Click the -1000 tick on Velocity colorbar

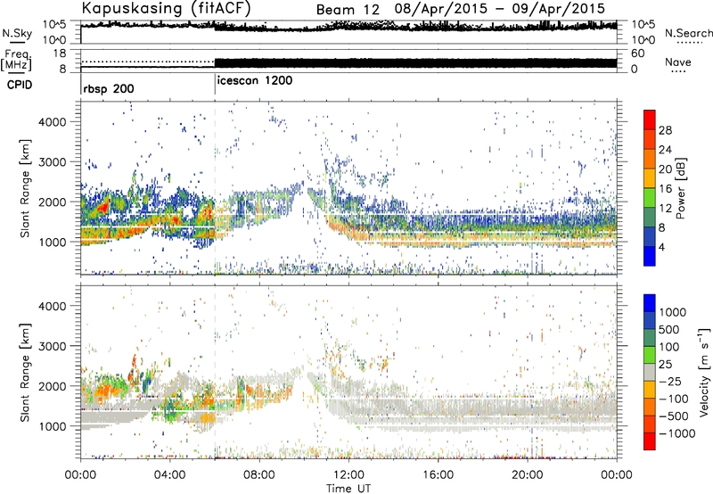(676, 433)
